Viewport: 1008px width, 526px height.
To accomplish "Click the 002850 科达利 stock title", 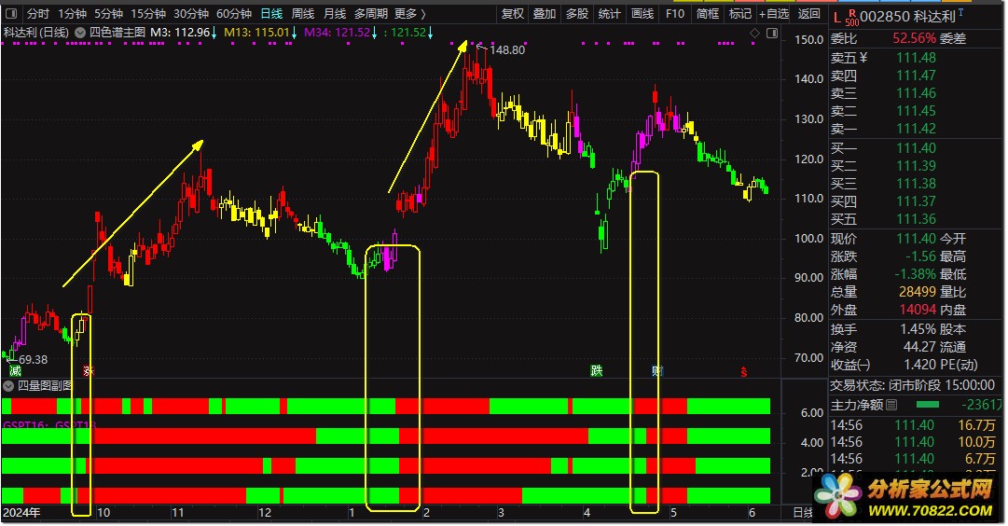I will (x=907, y=17).
